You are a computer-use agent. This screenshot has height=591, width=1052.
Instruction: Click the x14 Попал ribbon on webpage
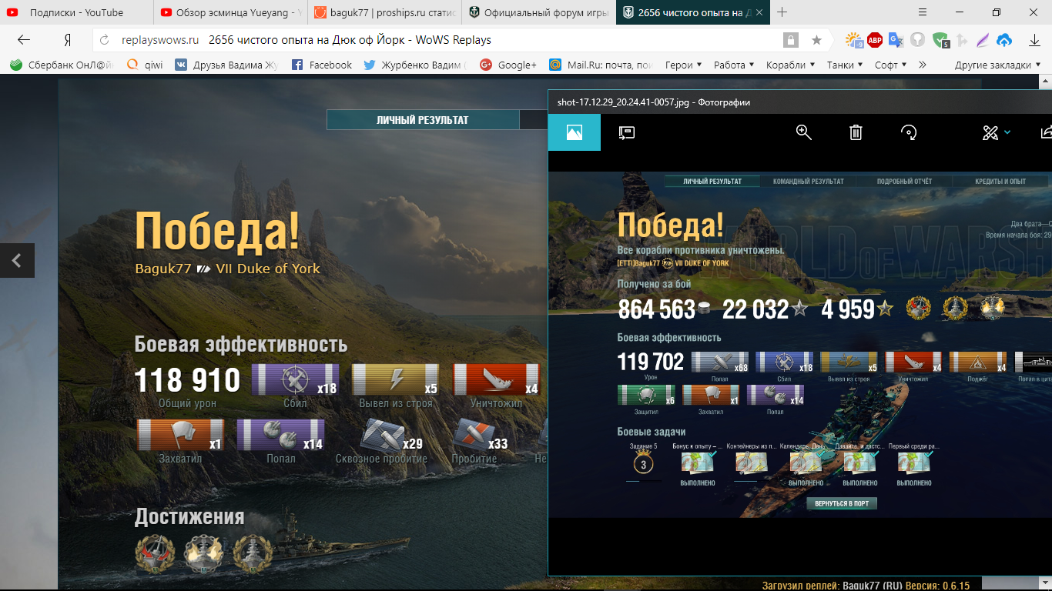[280, 435]
